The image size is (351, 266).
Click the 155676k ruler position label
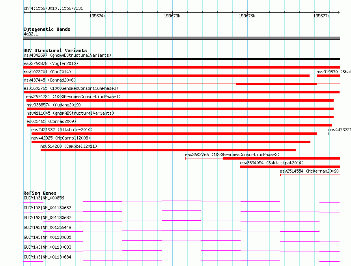point(247,16)
